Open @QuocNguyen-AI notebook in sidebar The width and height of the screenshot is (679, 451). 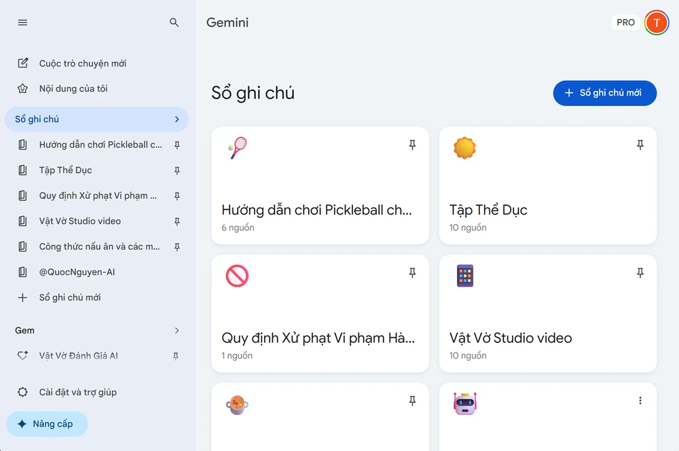[77, 272]
